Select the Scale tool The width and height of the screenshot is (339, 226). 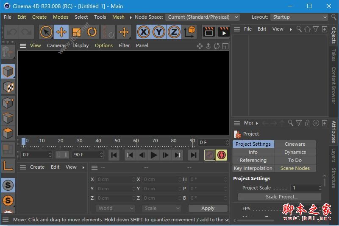77,32
